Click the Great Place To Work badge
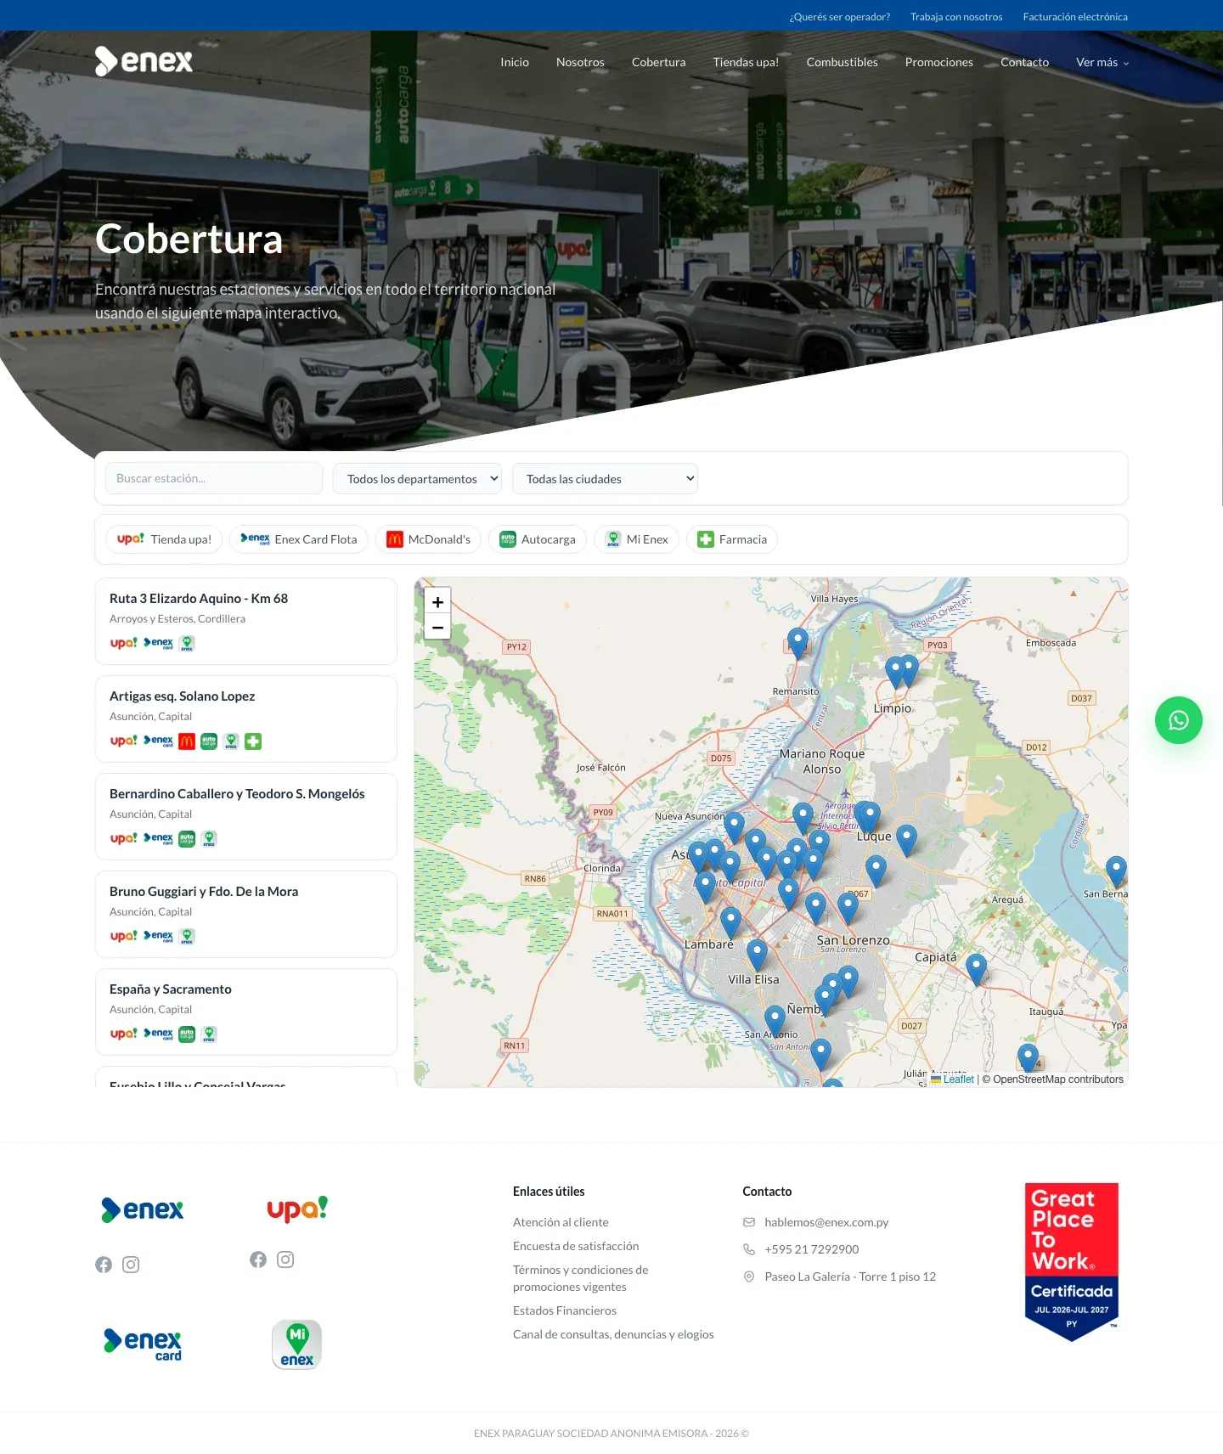The width and height of the screenshot is (1223, 1454). pyautogui.click(x=1072, y=1262)
